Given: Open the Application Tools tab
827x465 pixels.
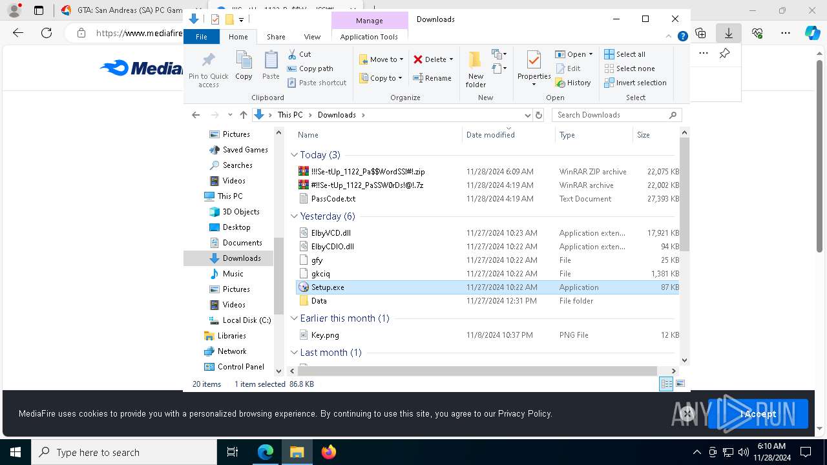Looking at the screenshot, I should [369, 37].
